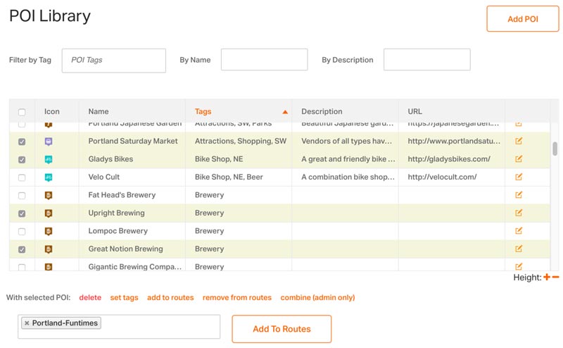Viewport: 563px width, 348px height.
Task: Click the By Description filter input
Action: (427, 60)
